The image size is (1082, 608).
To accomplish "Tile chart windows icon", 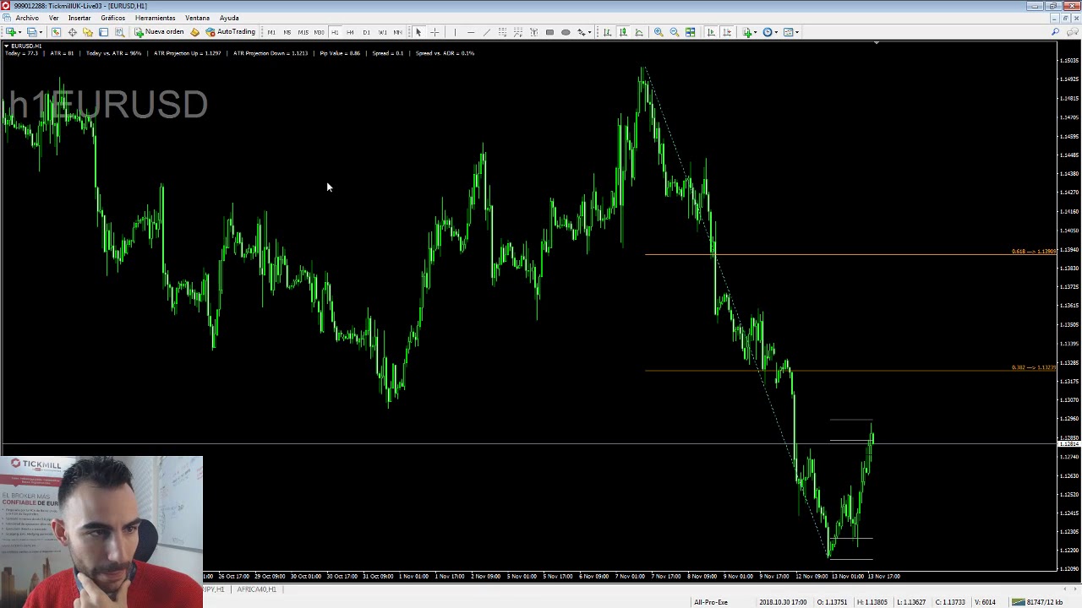I will 691,32.
